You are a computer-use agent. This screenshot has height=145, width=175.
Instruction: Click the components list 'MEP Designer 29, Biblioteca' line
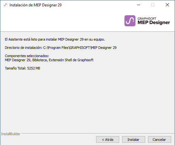(49, 60)
